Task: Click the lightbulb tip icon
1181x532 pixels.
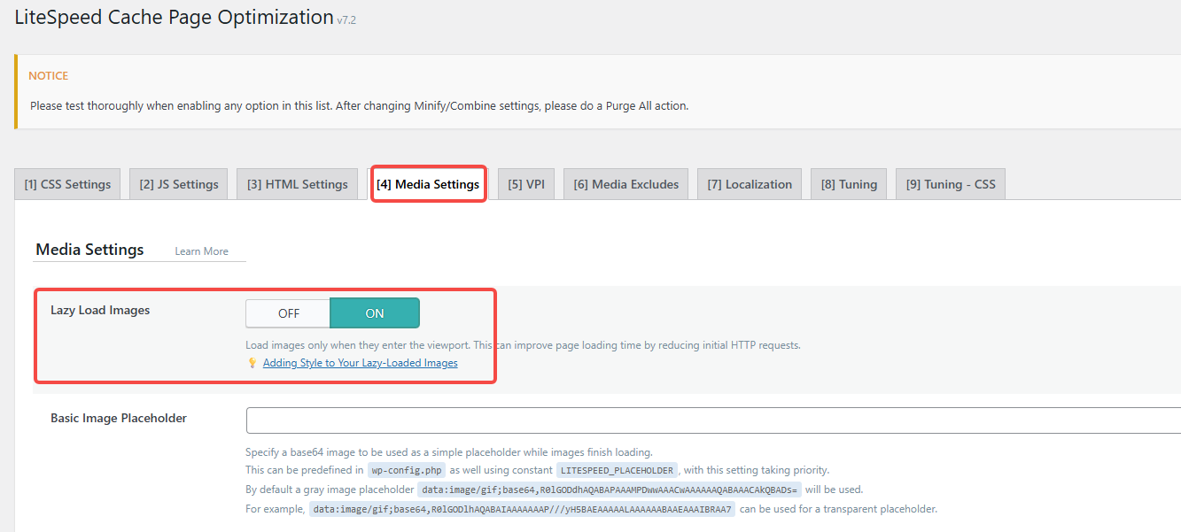Action: tap(252, 362)
